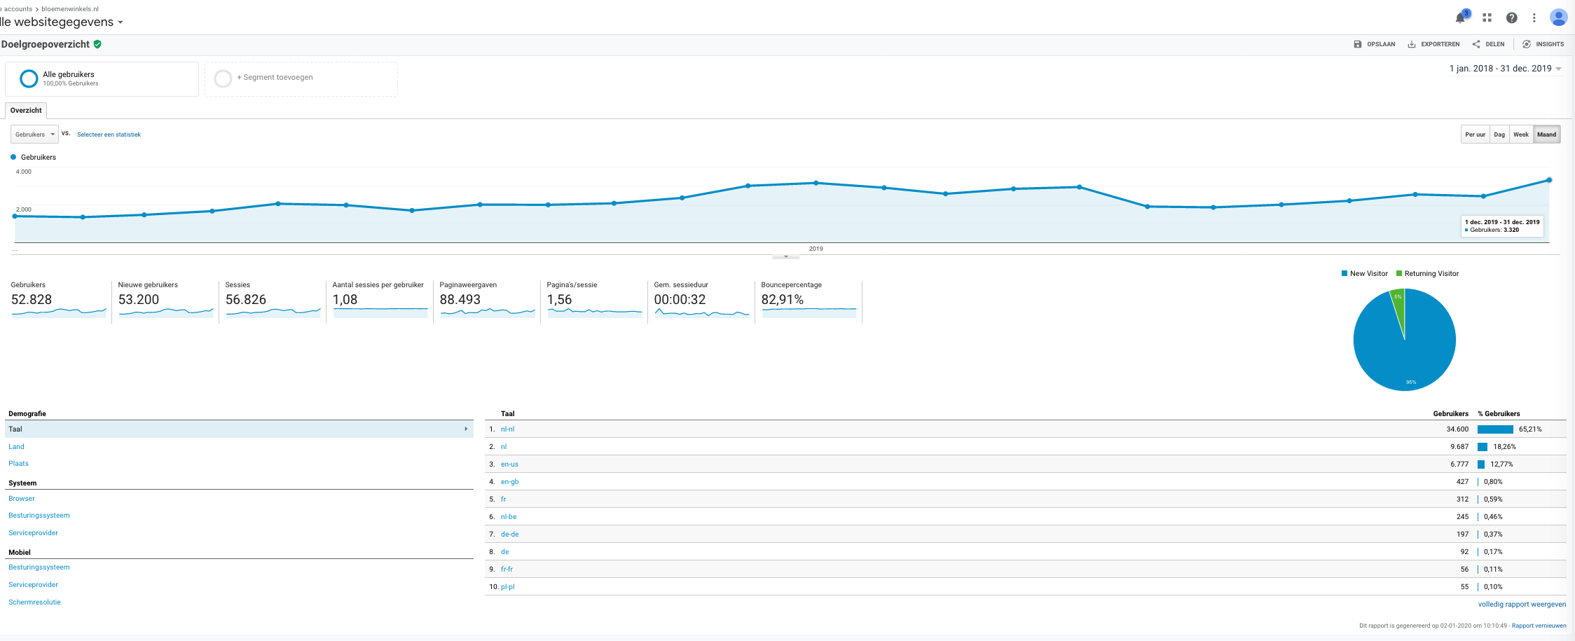This screenshot has height=641, width=1575.
Task: Open Serviceprovider link under Systeem
Action: pos(33,532)
